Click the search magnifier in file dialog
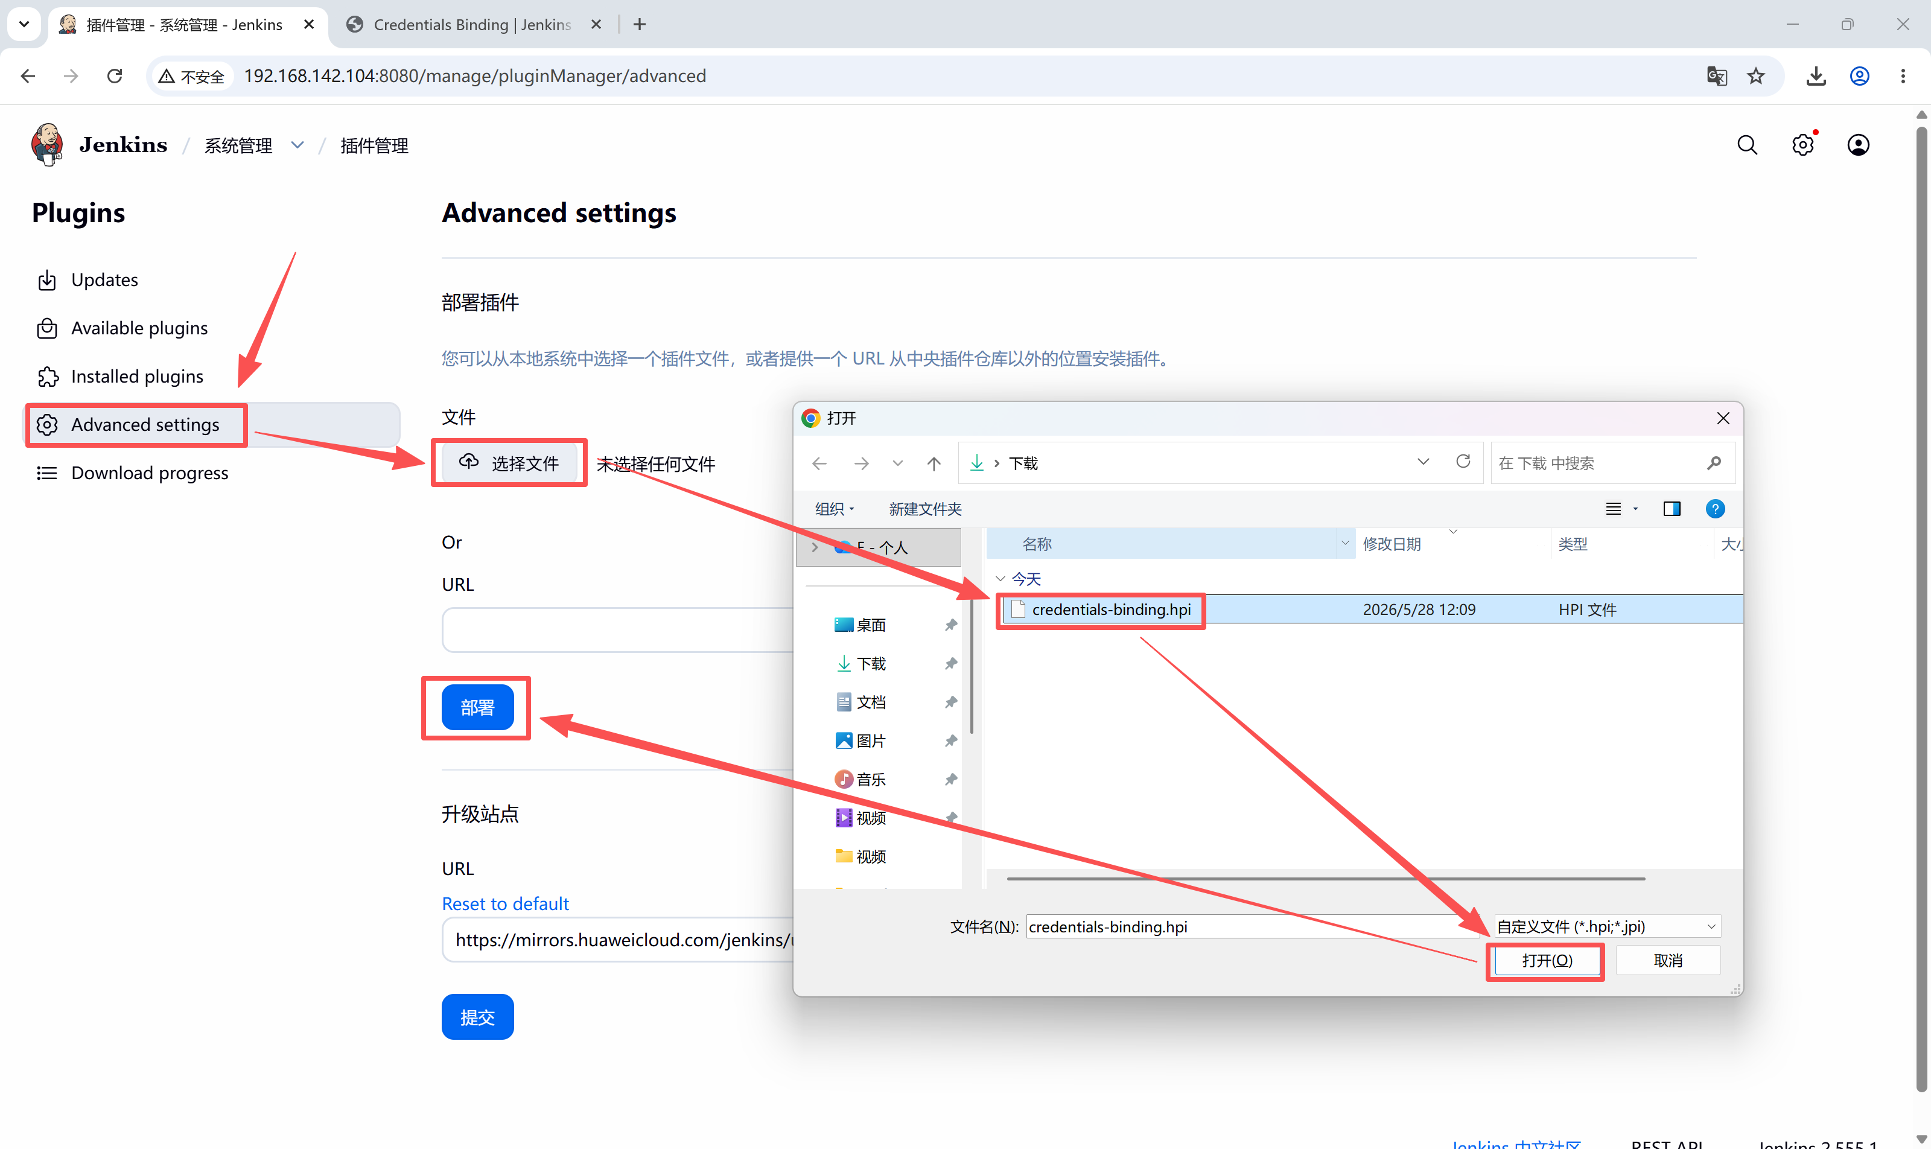The image size is (1931, 1149). pyautogui.click(x=1713, y=463)
